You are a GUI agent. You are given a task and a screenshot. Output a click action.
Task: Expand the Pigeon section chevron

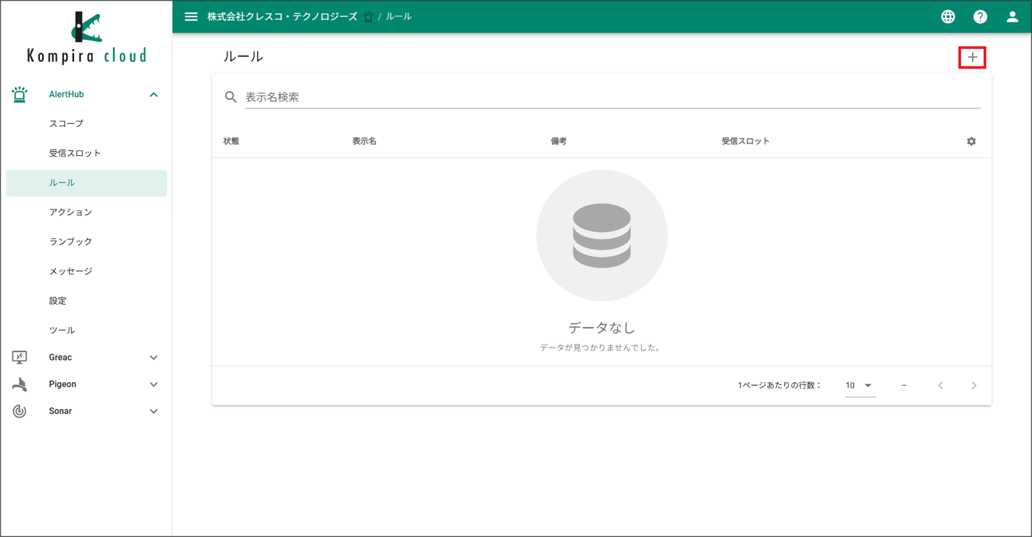(x=153, y=384)
